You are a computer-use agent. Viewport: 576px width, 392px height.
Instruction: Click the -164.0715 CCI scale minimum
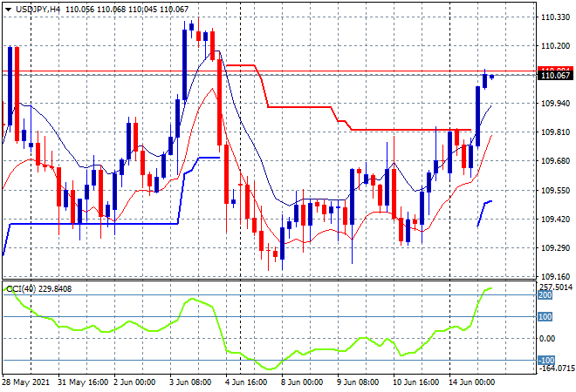[556, 368]
